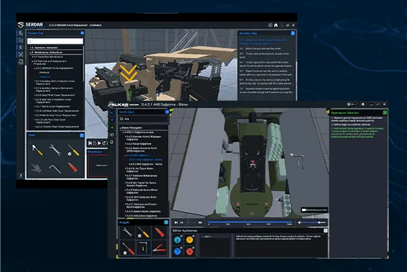Screen dimensions: 407x272
Task: Collapse the Eğitim Açıklaması panel
Action: point(326,230)
